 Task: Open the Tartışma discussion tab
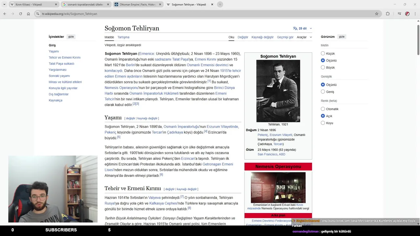123,37
